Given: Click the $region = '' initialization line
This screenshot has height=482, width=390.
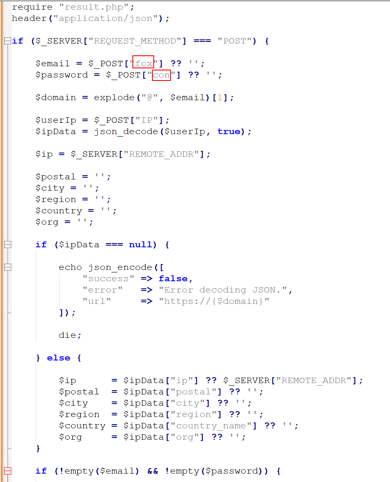Looking at the screenshot, I should tap(73, 200).
